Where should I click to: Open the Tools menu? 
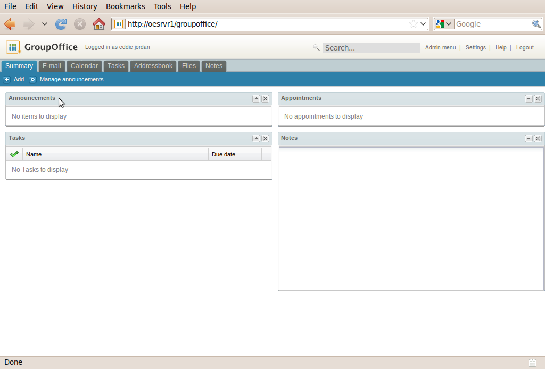pyautogui.click(x=162, y=6)
